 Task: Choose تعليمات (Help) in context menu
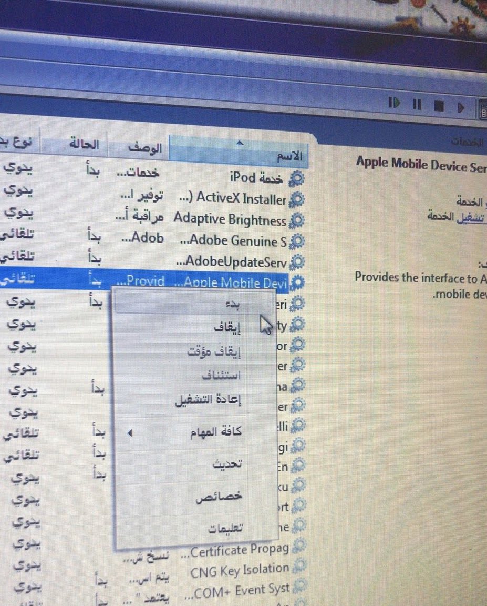tap(225, 528)
